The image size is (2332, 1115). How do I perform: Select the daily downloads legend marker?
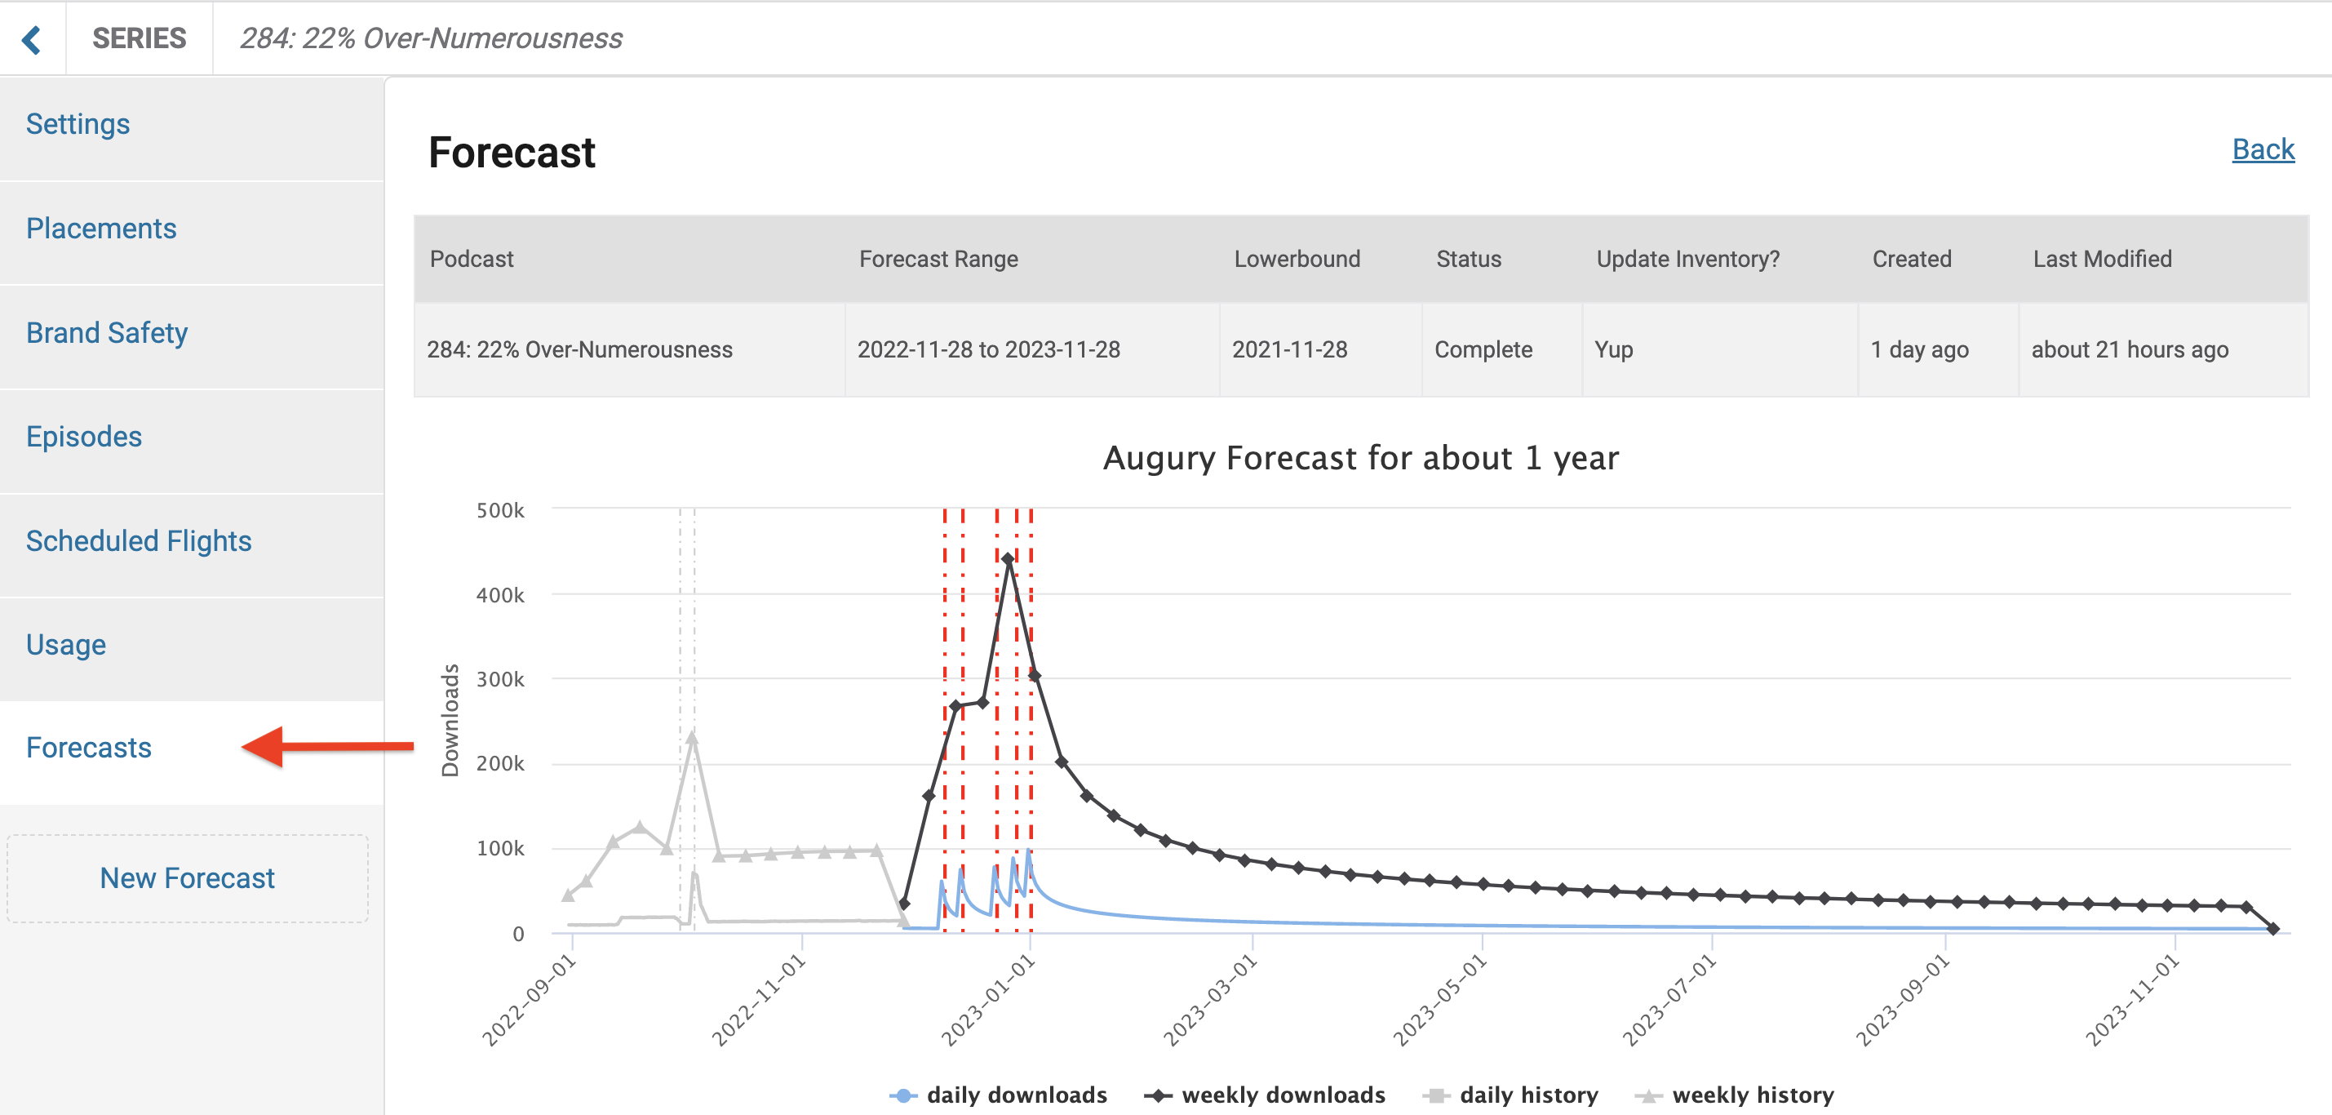[902, 1094]
